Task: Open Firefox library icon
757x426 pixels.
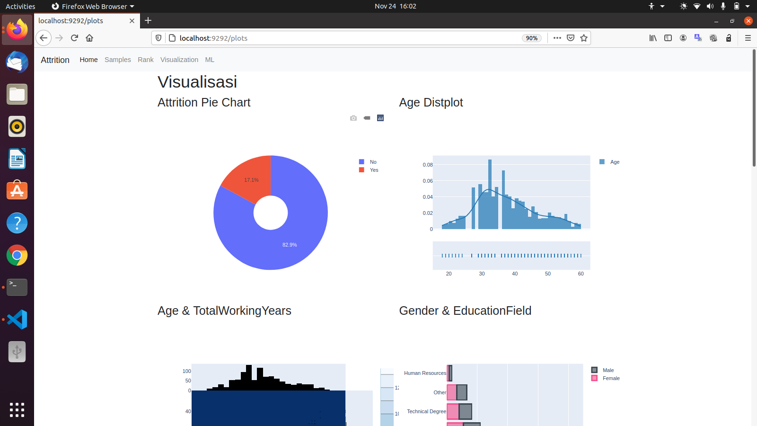Action: [x=653, y=38]
